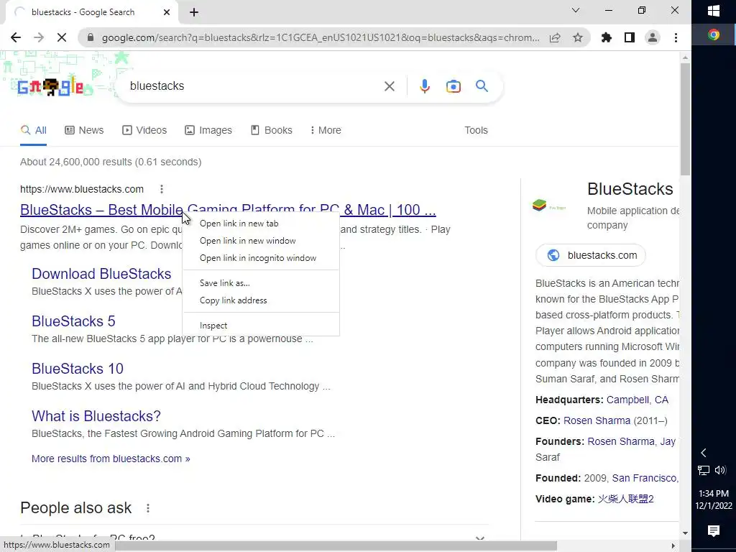Click the vertical scrollbar thumb
The width and height of the screenshot is (736, 552).
(x=685, y=119)
